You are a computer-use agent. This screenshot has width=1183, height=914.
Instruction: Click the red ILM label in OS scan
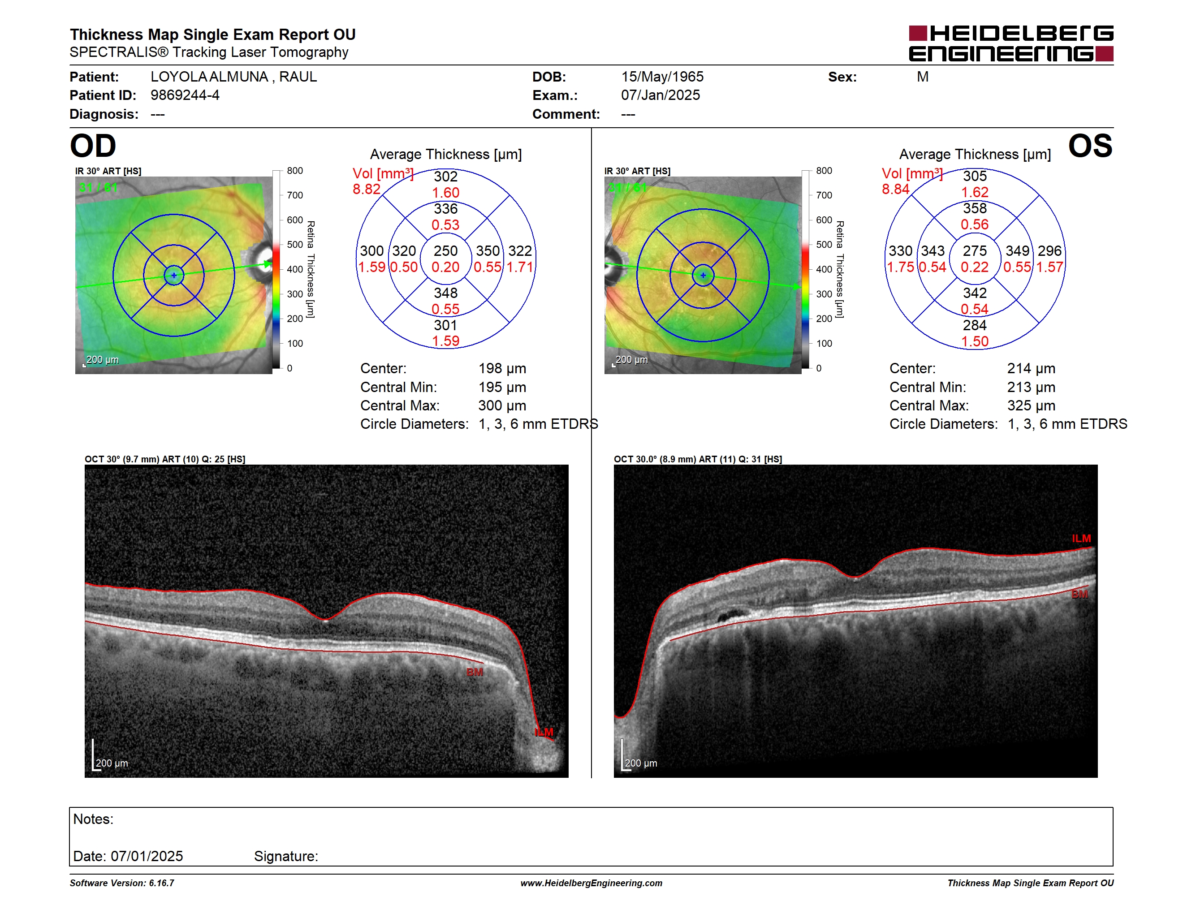(1081, 539)
